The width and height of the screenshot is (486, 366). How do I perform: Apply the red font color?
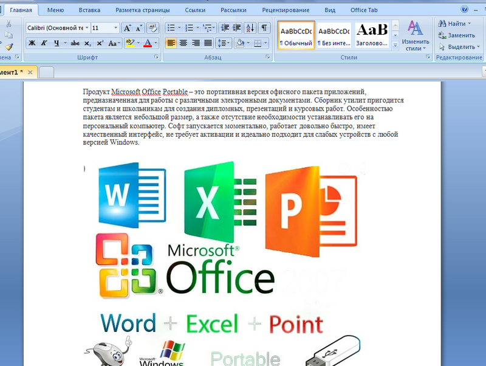pos(148,43)
